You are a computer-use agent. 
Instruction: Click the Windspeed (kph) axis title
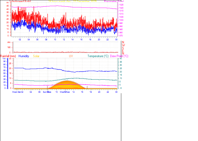[20, 1]
